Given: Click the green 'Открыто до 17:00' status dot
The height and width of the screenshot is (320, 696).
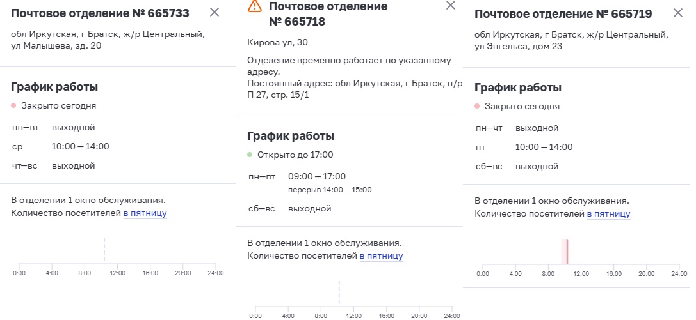Looking at the screenshot, I should pyautogui.click(x=250, y=155).
